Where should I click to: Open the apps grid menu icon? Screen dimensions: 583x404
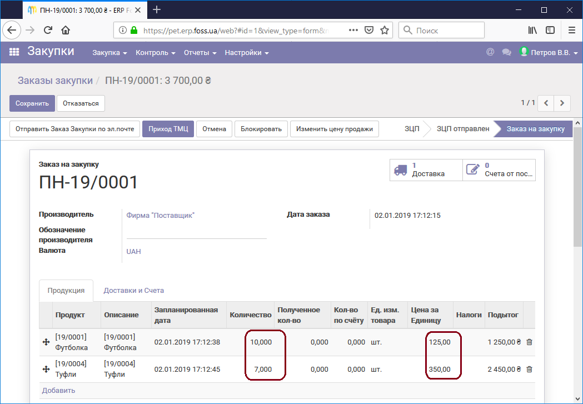(x=14, y=52)
